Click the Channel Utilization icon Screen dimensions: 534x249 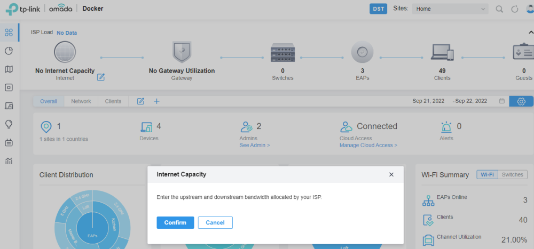(x=428, y=240)
